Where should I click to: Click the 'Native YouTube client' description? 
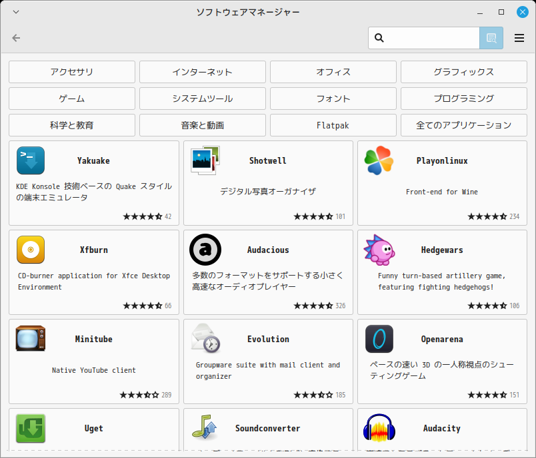(x=93, y=370)
